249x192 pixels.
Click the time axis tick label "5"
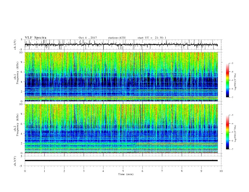coord(123,171)
